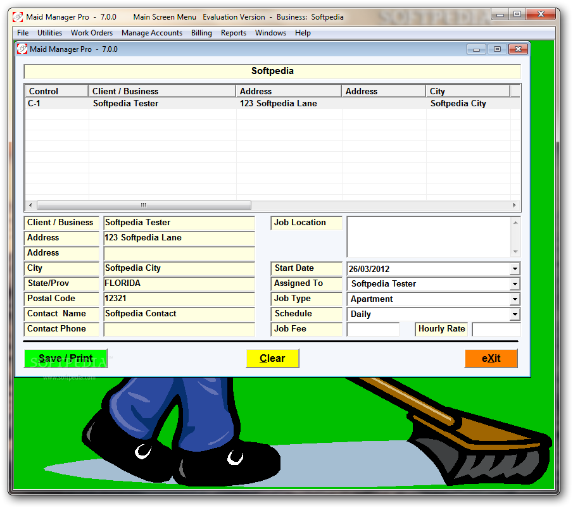Screen dimensions: 573x508
Task: Click the table's horizontal scrollbar thumb
Action: click(x=144, y=205)
